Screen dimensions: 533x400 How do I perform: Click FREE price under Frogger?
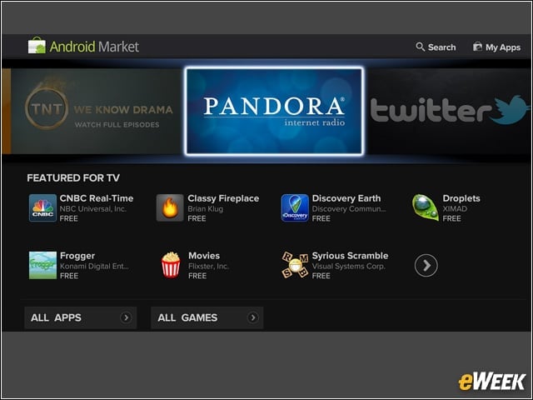(69, 276)
